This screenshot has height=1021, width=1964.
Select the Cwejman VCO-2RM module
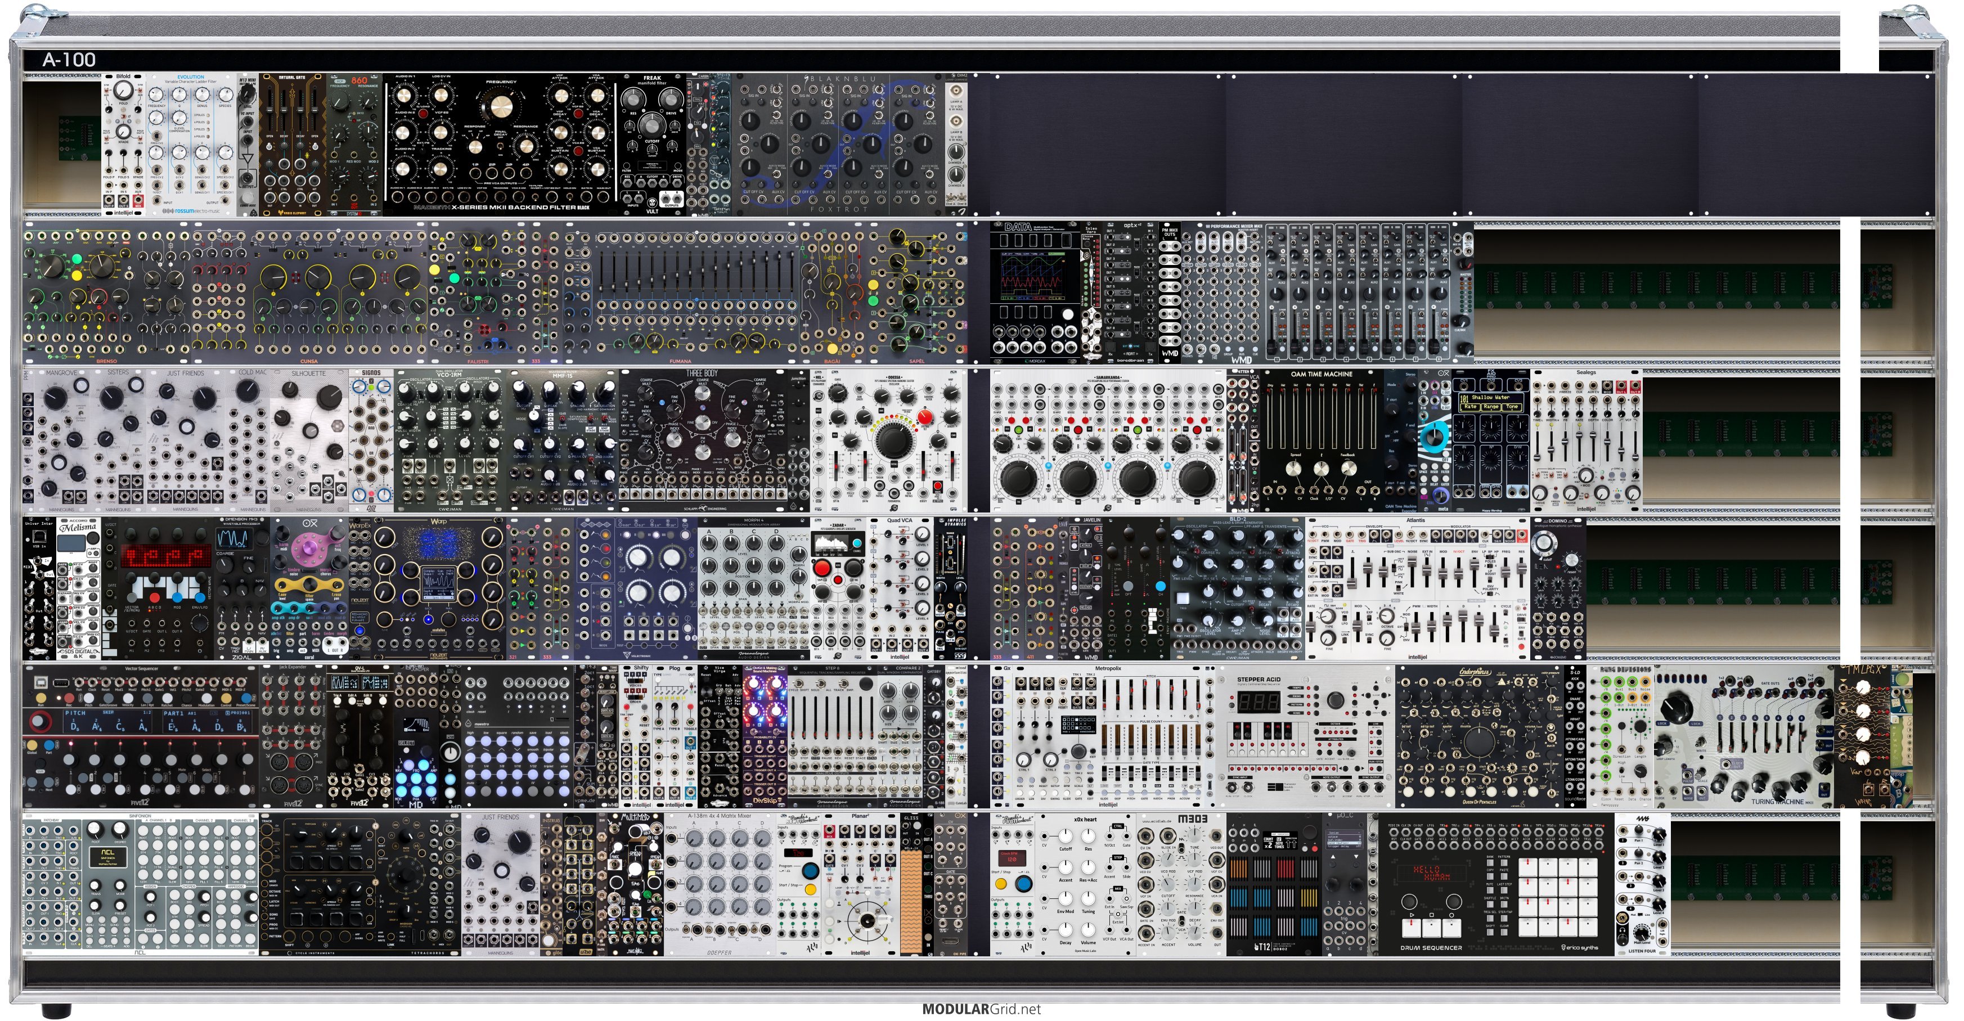tap(450, 440)
